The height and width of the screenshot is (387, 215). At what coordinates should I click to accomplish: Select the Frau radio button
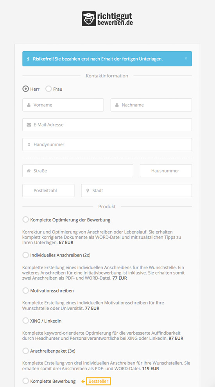click(x=48, y=89)
